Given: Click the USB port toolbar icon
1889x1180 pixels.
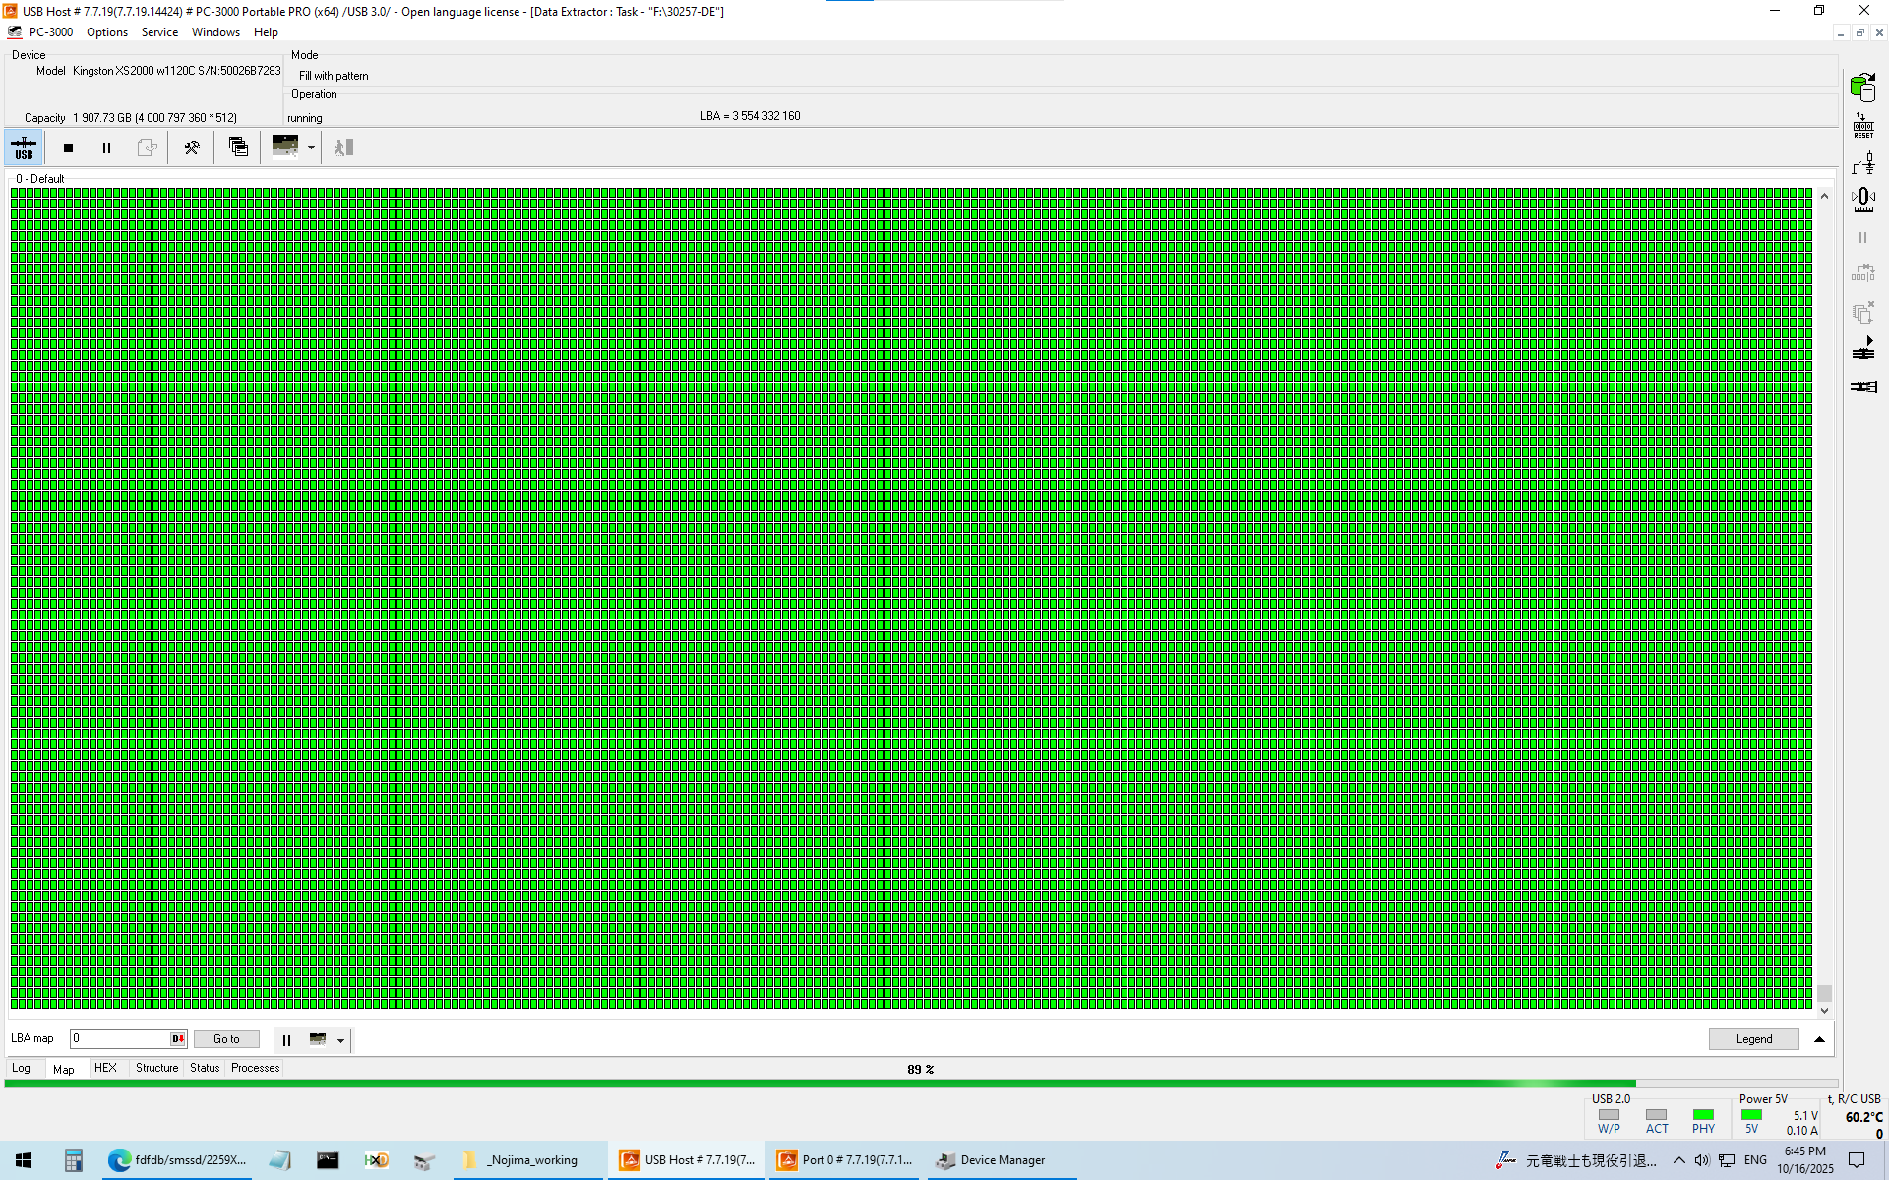Looking at the screenshot, I should point(24,147).
